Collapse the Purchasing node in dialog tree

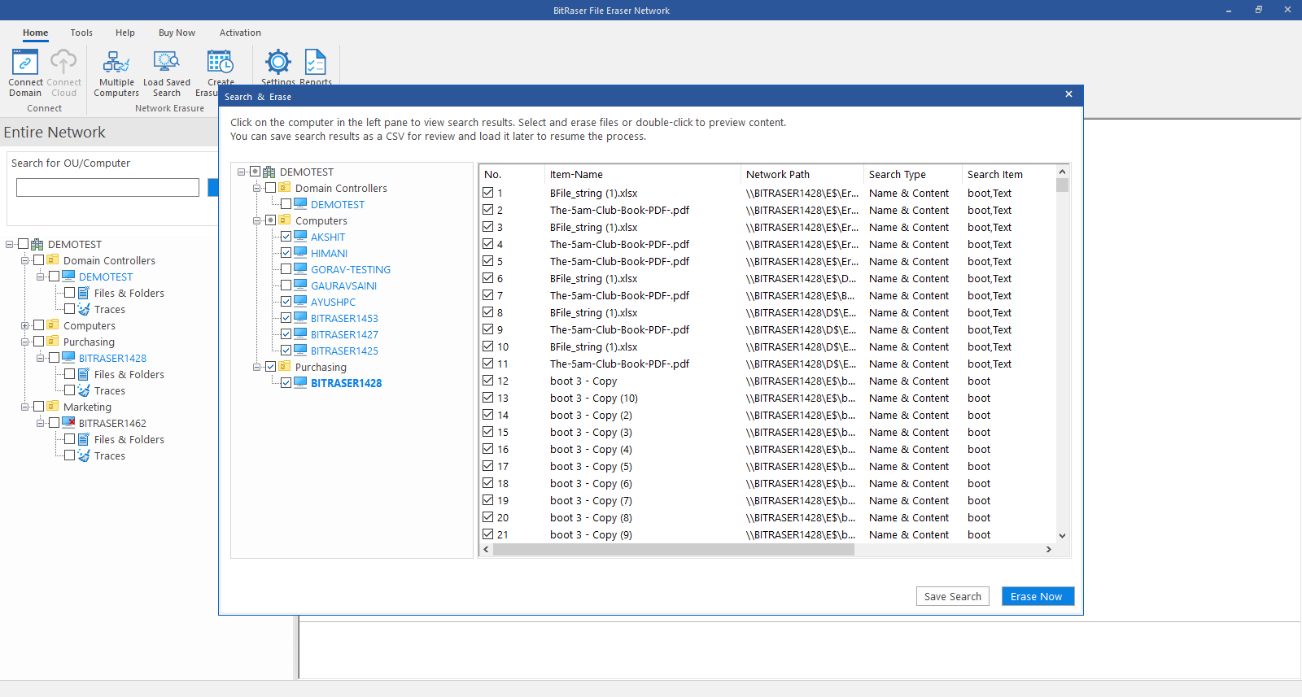point(257,367)
